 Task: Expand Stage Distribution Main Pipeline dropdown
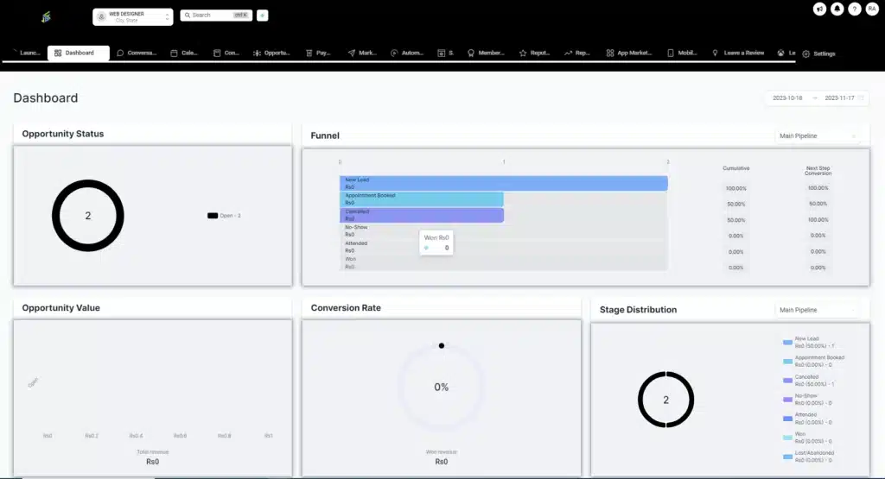coord(818,310)
